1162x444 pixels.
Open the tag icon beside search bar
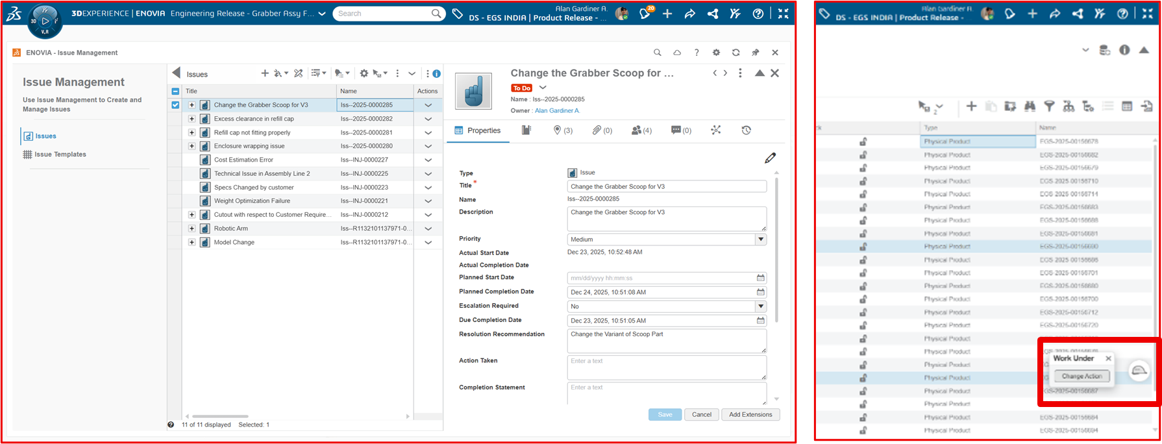pyautogui.click(x=458, y=14)
